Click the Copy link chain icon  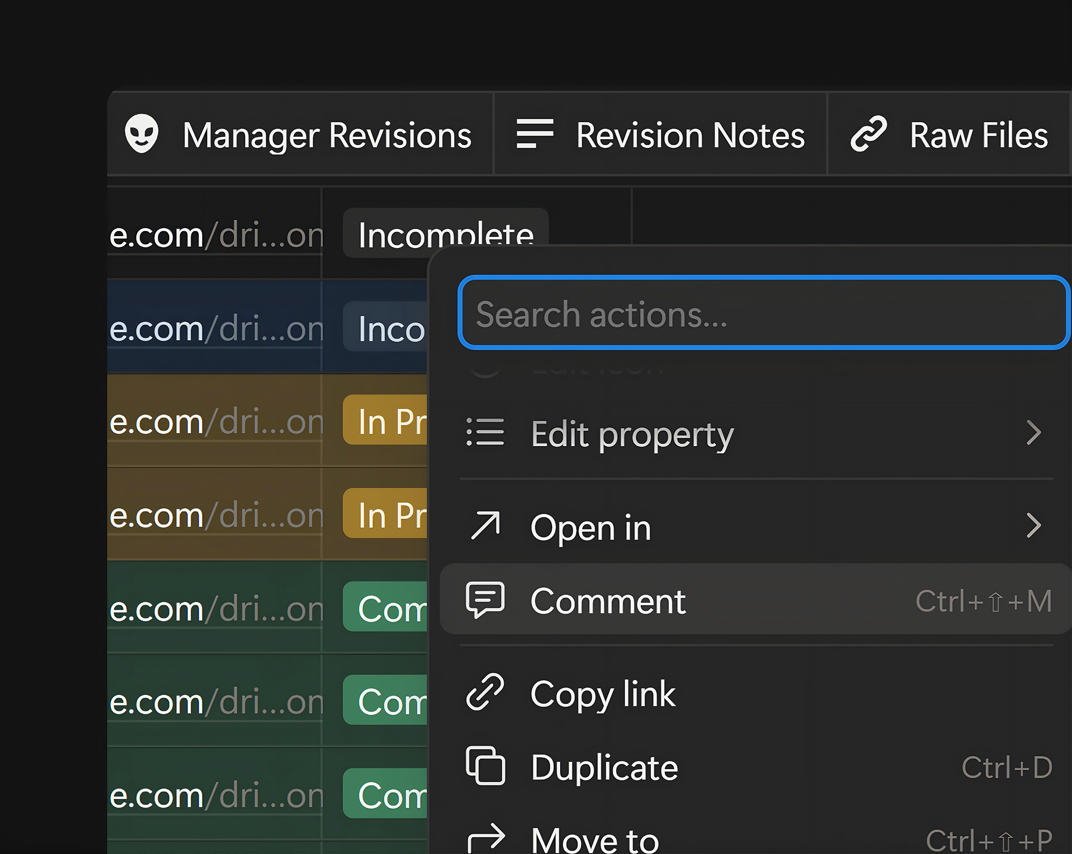485,692
